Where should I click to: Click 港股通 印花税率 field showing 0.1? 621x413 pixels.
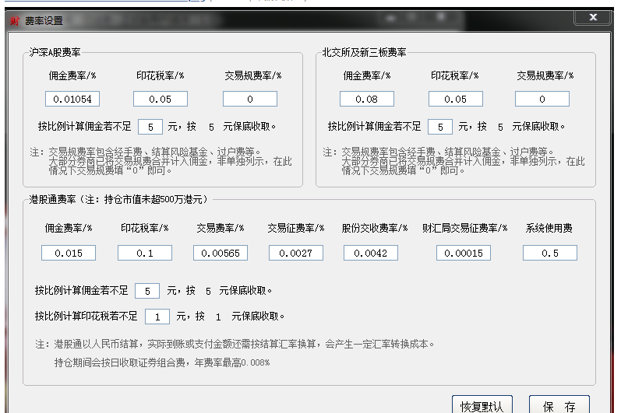[145, 253]
